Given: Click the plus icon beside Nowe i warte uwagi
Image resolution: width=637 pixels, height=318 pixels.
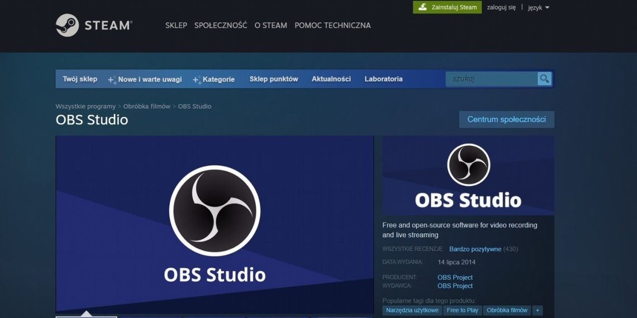Looking at the screenshot, I should [112, 80].
